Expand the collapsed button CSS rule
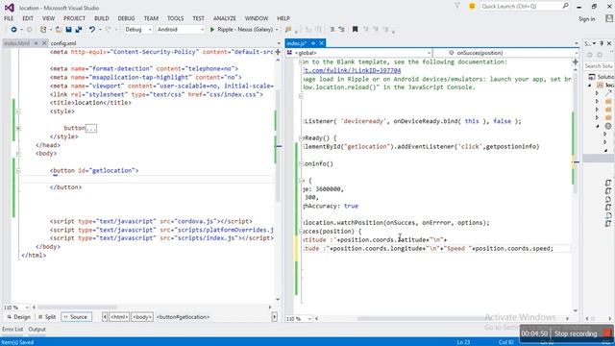The image size is (615, 346). click(18, 128)
